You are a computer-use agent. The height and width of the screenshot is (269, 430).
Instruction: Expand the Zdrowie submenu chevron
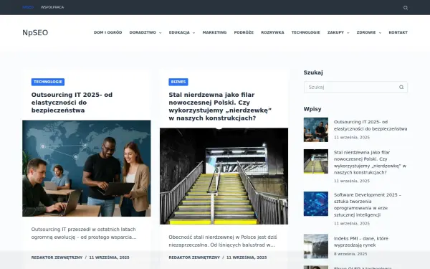380,33
